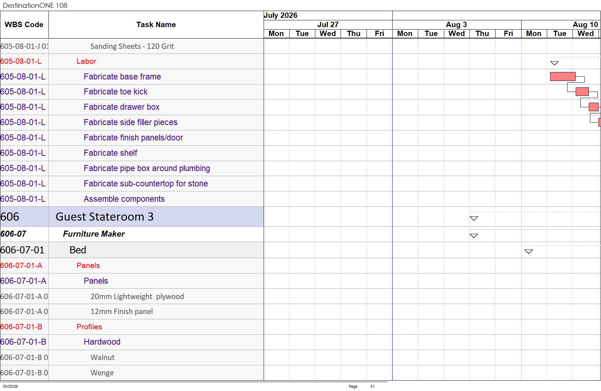601x391 pixels.
Task: Click the Furniture Maker summary triangle marker
Action: 474,236
